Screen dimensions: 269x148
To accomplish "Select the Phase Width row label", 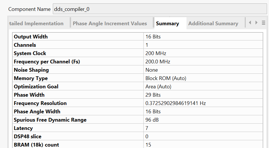I will 29,95.
